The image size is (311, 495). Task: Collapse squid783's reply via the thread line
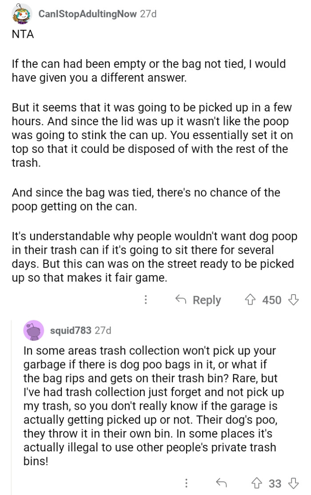12,400
